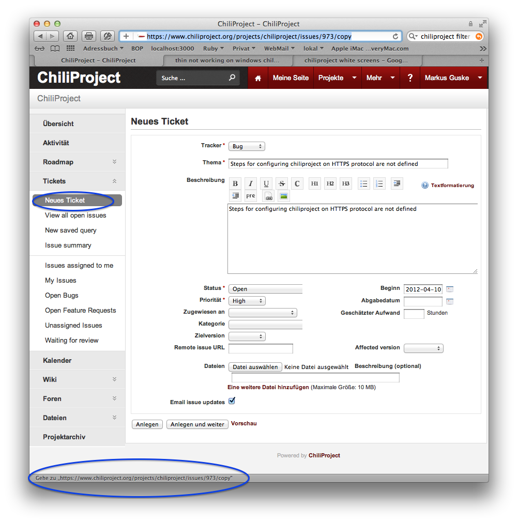The image size is (518, 523).
Task: Go to Meine Seite in the header
Action: pyautogui.click(x=291, y=78)
